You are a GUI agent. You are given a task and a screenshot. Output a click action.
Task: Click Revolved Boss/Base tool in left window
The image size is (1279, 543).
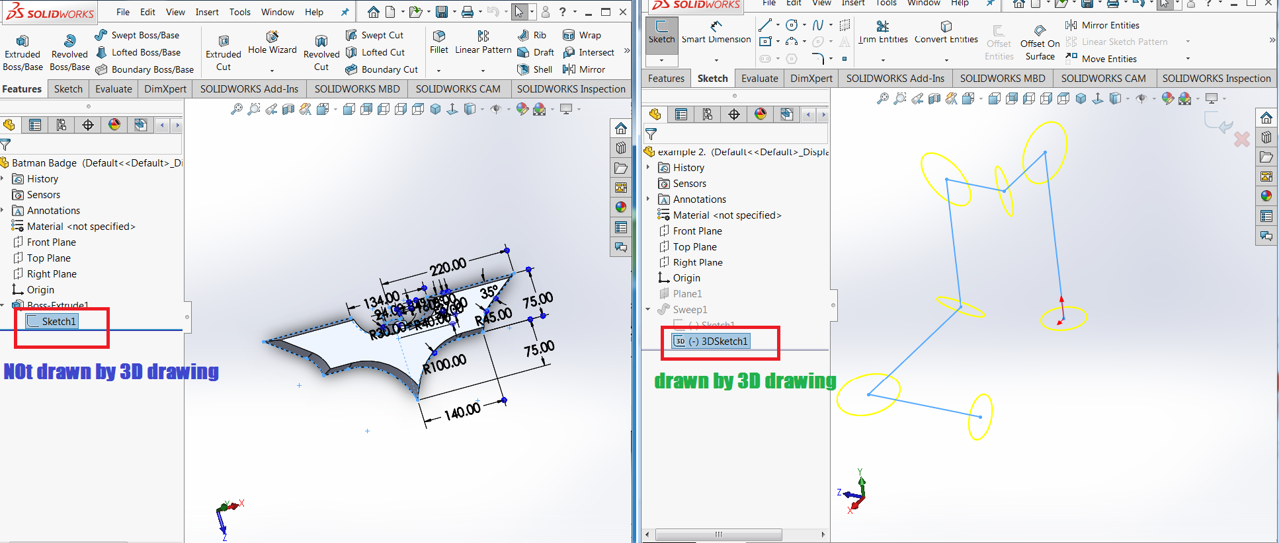pyautogui.click(x=69, y=53)
